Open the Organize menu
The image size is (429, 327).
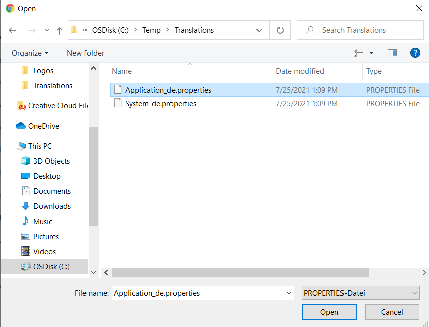[x=30, y=53]
